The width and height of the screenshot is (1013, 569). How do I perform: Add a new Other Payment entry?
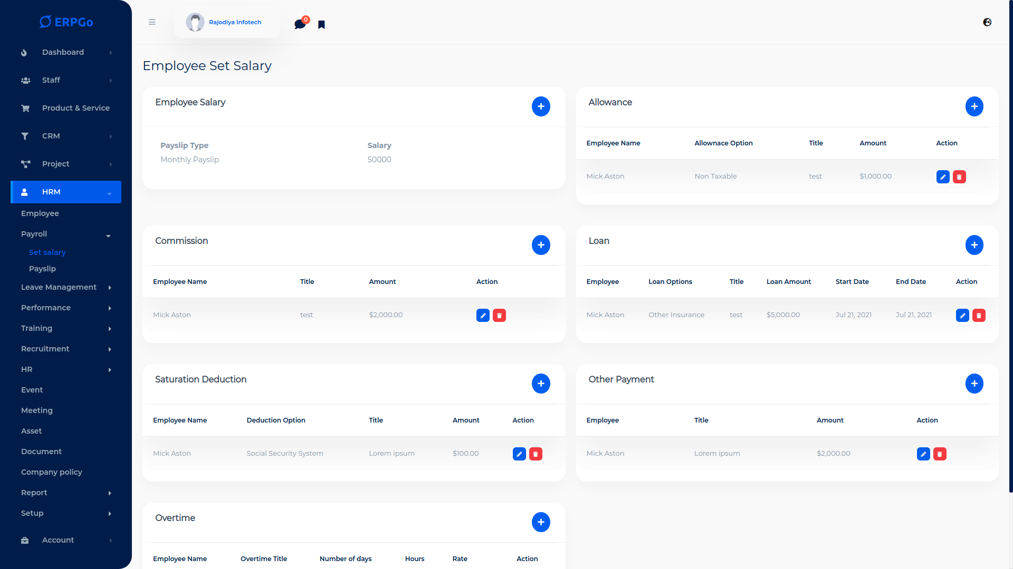974,384
